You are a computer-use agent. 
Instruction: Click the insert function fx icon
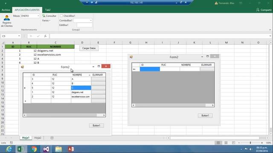(45, 36)
